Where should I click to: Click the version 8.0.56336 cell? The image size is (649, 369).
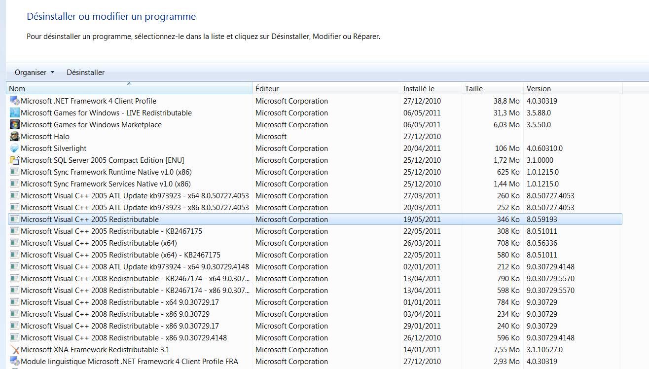[542, 243]
